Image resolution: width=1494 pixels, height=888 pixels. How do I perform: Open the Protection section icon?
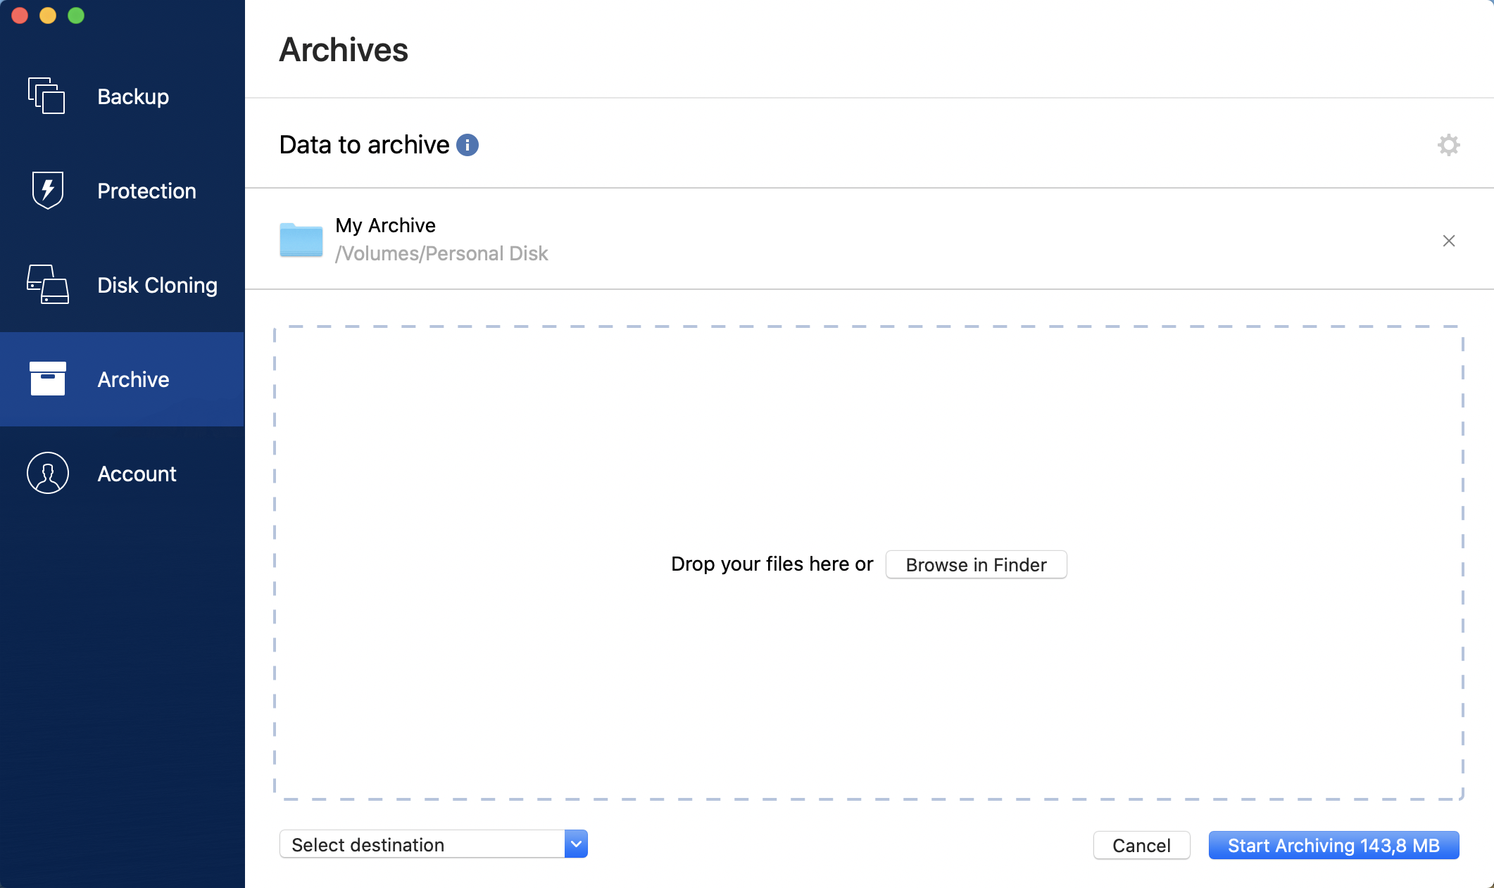pyautogui.click(x=47, y=190)
